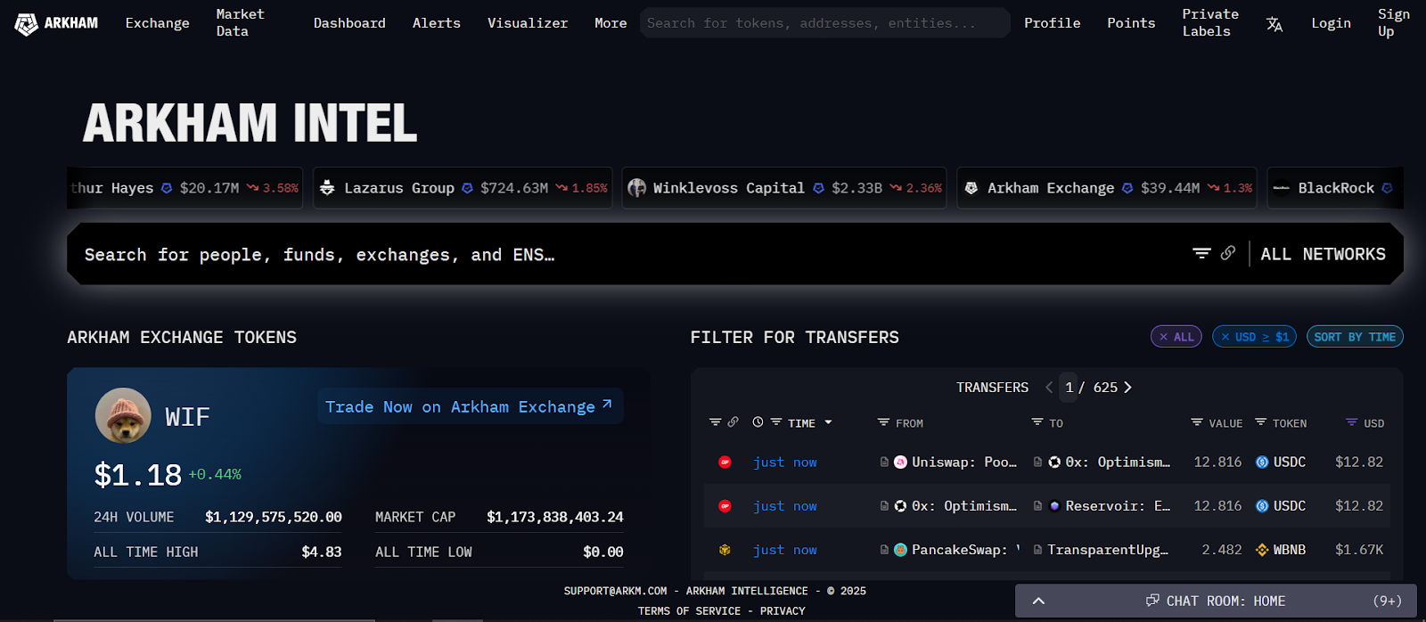Open the Terms of Service link
1426x622 pixels.
689,611
